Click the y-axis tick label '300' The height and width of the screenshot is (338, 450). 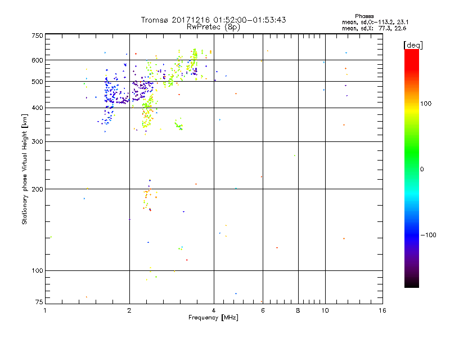[x=37, y=142]
